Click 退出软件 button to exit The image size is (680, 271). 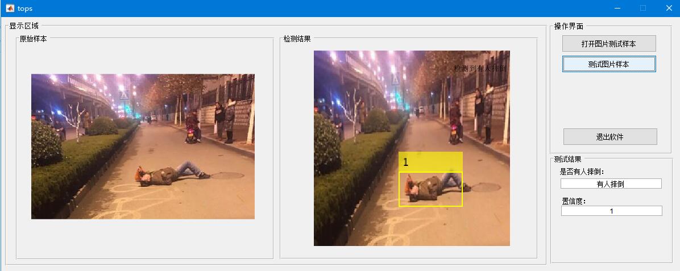click(x=609, y=136)
